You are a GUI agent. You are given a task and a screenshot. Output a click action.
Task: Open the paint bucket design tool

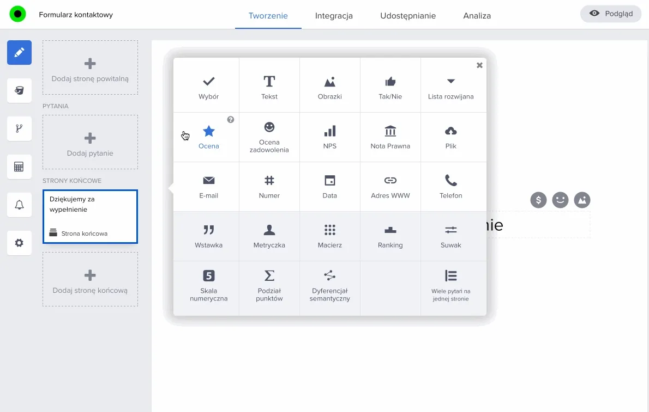(x=19, y=90)
